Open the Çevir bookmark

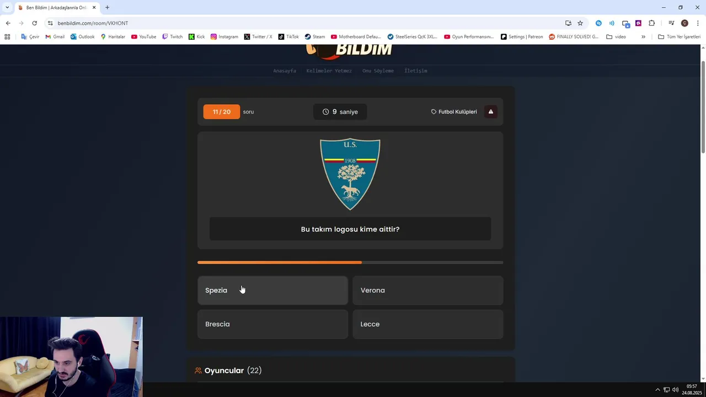pos(30,37)
